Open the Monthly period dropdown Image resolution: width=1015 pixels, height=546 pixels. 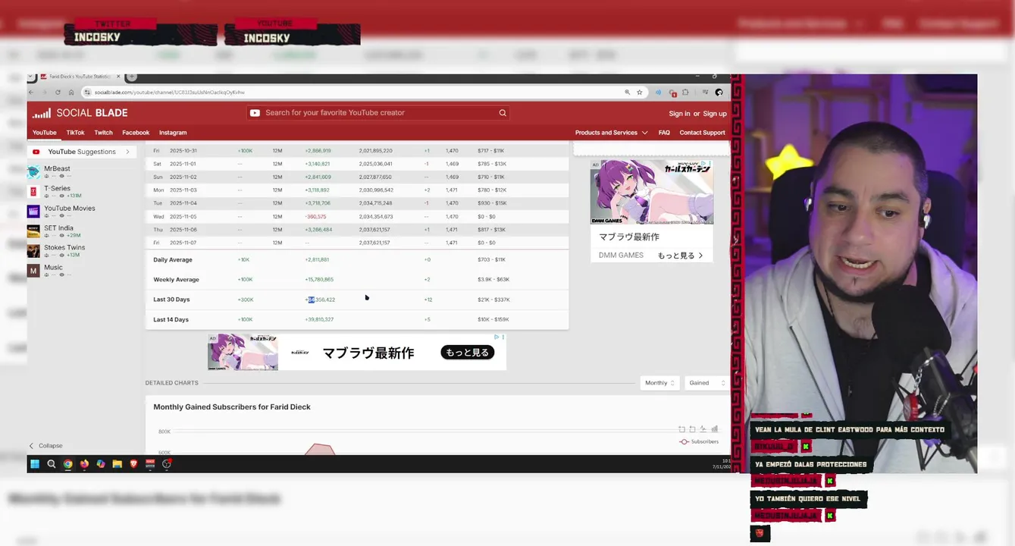coord(659,383)
